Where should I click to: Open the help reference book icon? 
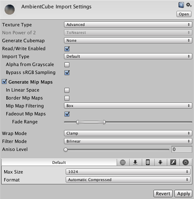[181, 5]
